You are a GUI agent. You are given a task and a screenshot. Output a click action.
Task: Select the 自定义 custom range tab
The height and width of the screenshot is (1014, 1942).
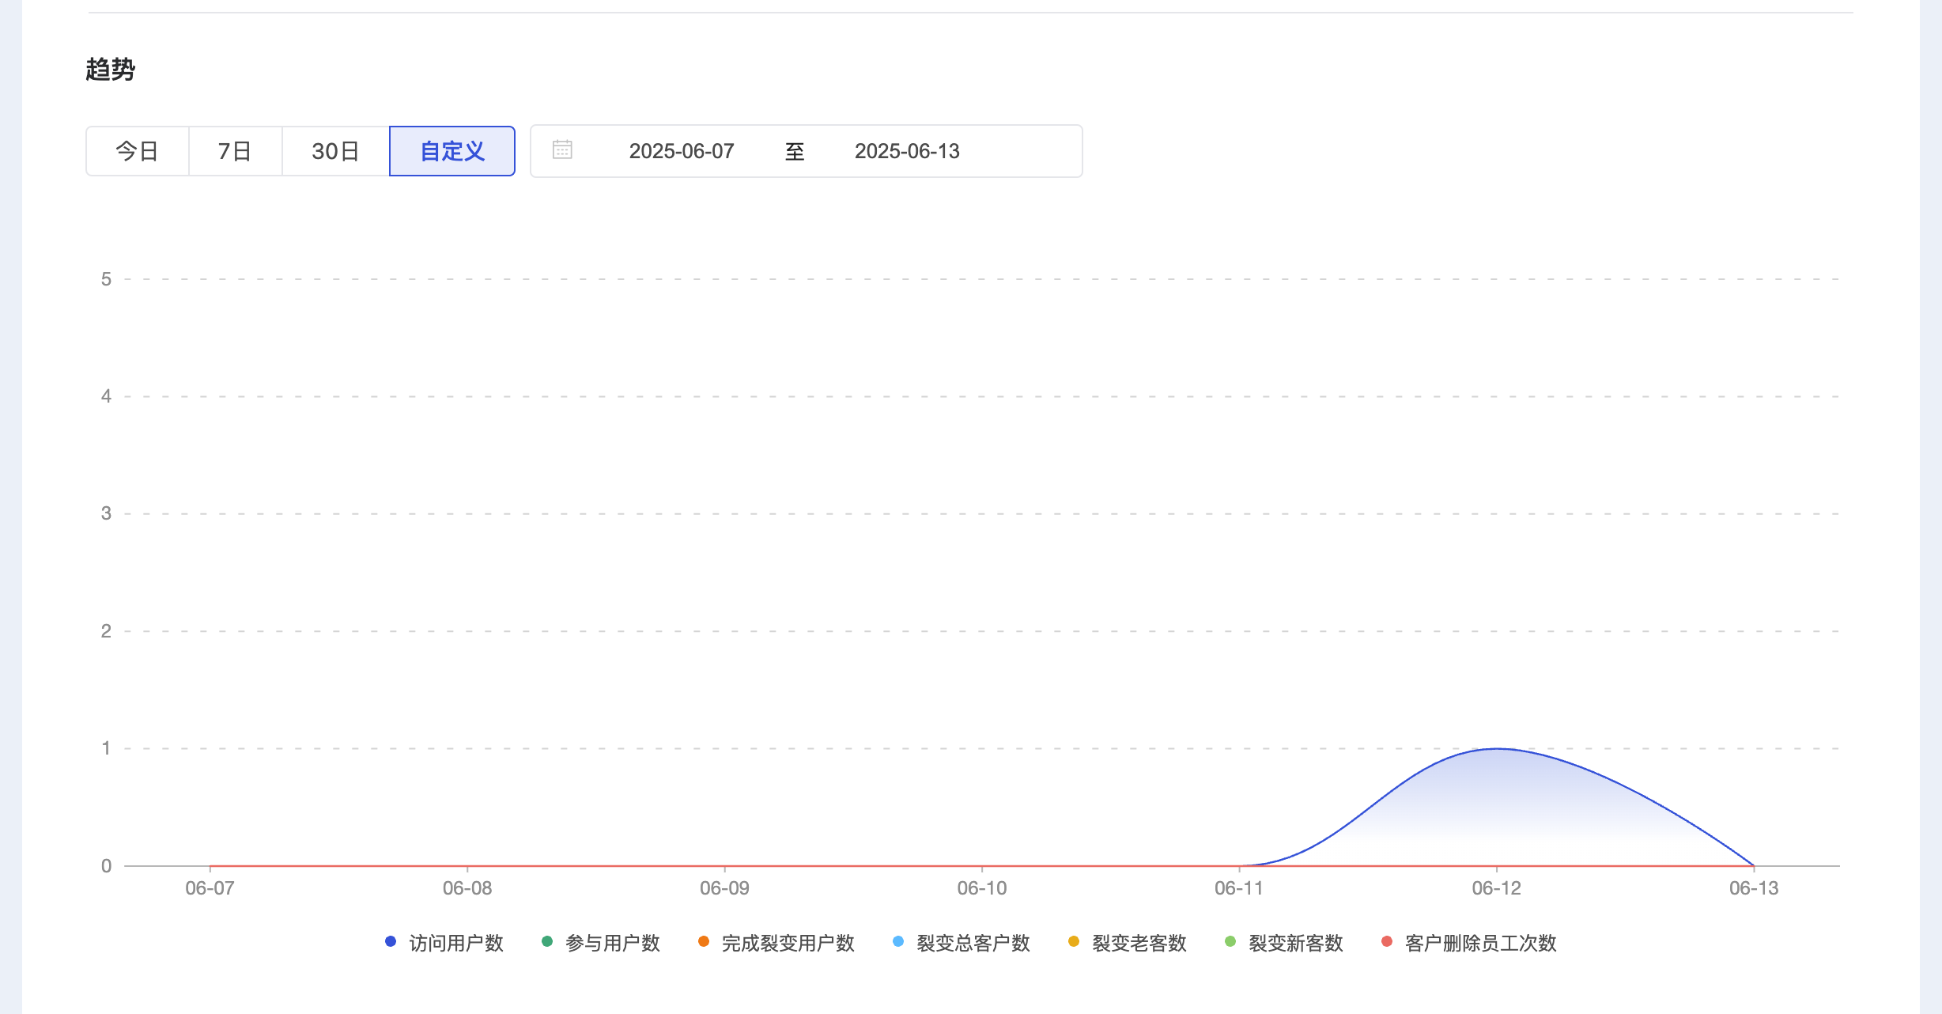(x=452, y=151)
